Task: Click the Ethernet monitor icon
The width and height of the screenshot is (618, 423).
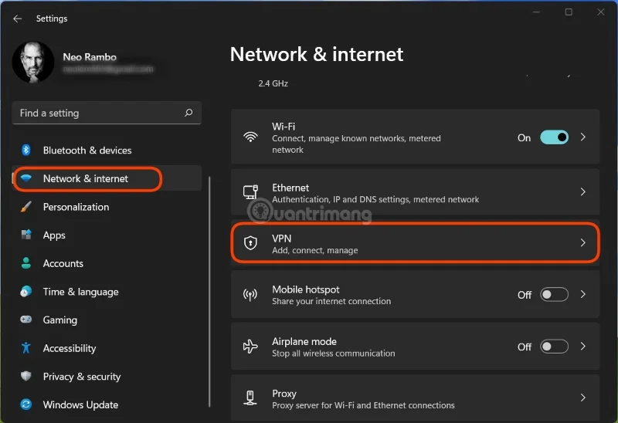Action: (x=250, y=191)
